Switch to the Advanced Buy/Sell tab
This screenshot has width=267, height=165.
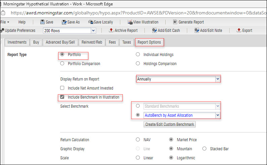pyautogui.click(x=60, y=42)
